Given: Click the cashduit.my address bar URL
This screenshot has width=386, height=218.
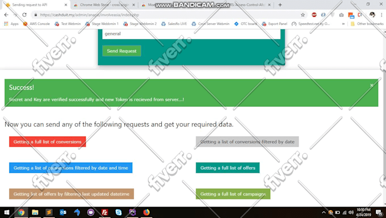Looking at the screenshot, I should (x=90, y=15).
